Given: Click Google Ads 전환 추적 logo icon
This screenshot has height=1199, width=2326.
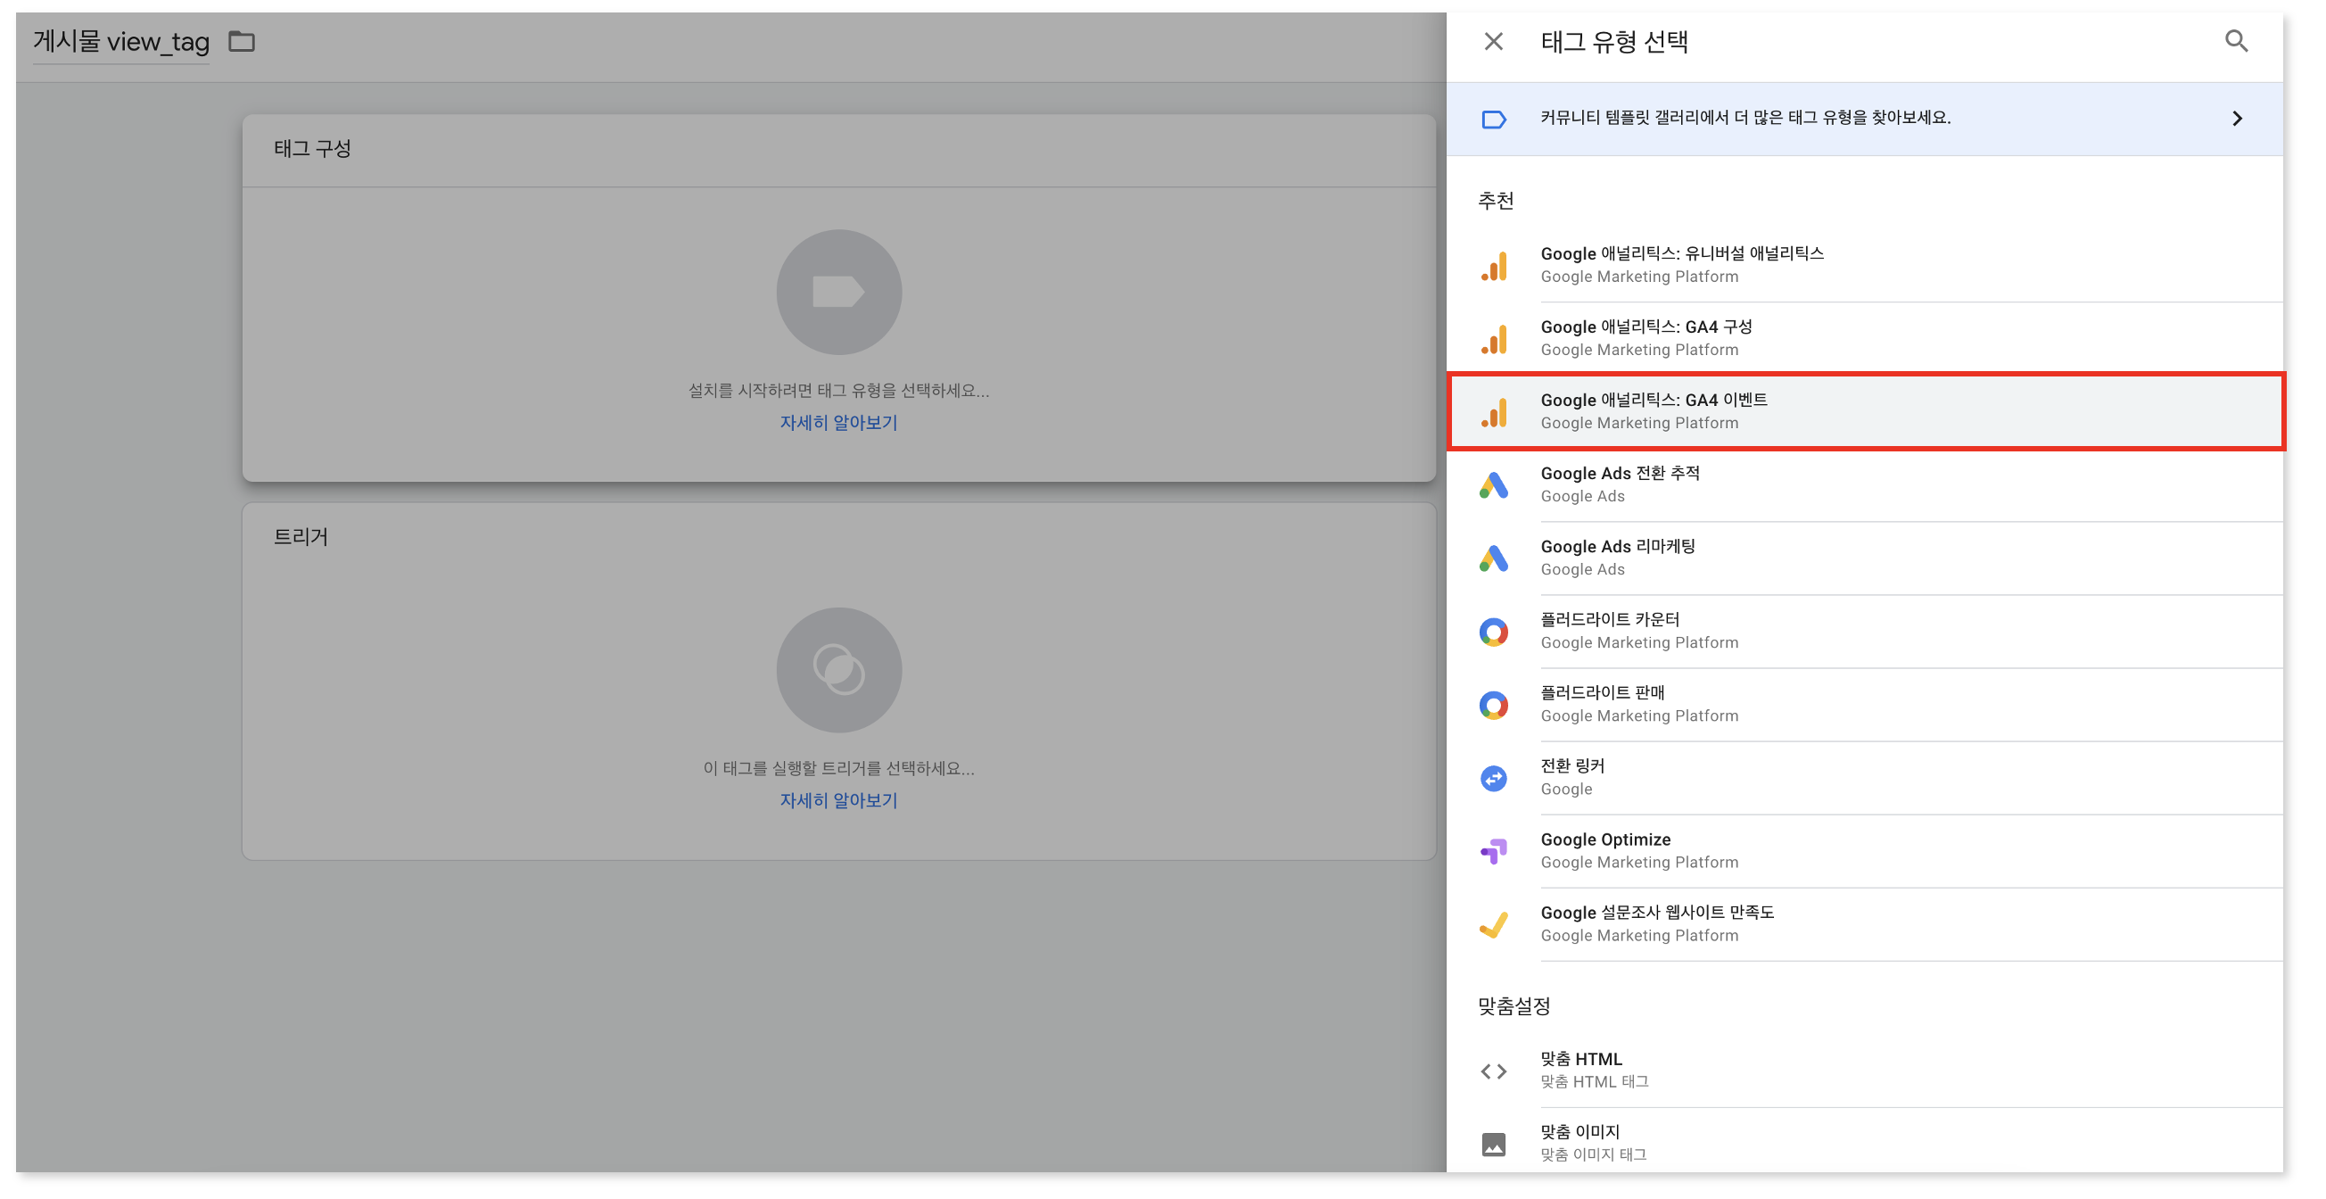Looking at the screenshot, I should (1494, 485).
